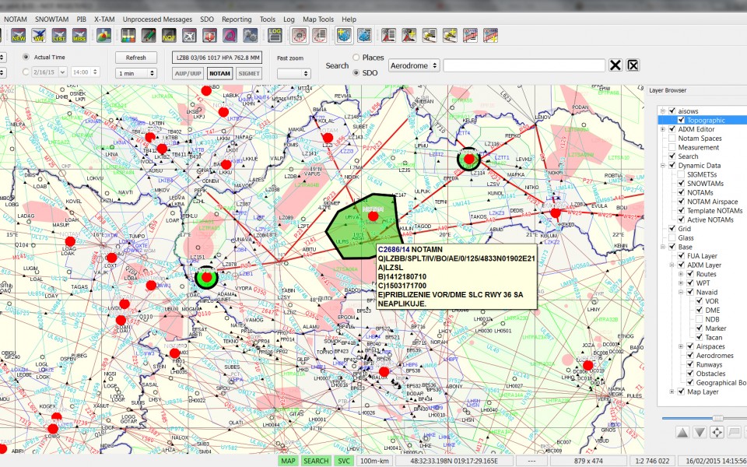Click the WP airplane toolbar icon
The image size is (747, 467).
39,35
